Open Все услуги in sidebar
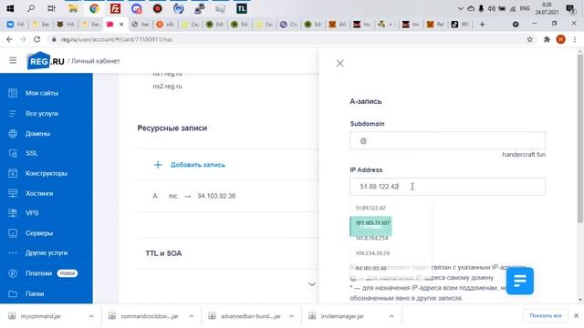This screenshot has height=328, width=584. (41, 113)
